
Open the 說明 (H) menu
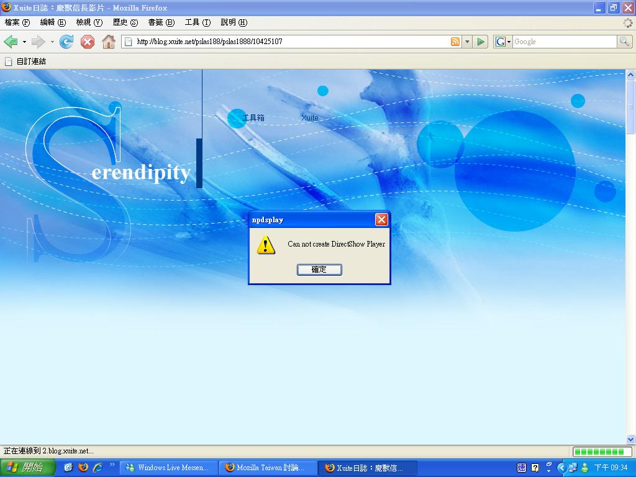point(234,22)
